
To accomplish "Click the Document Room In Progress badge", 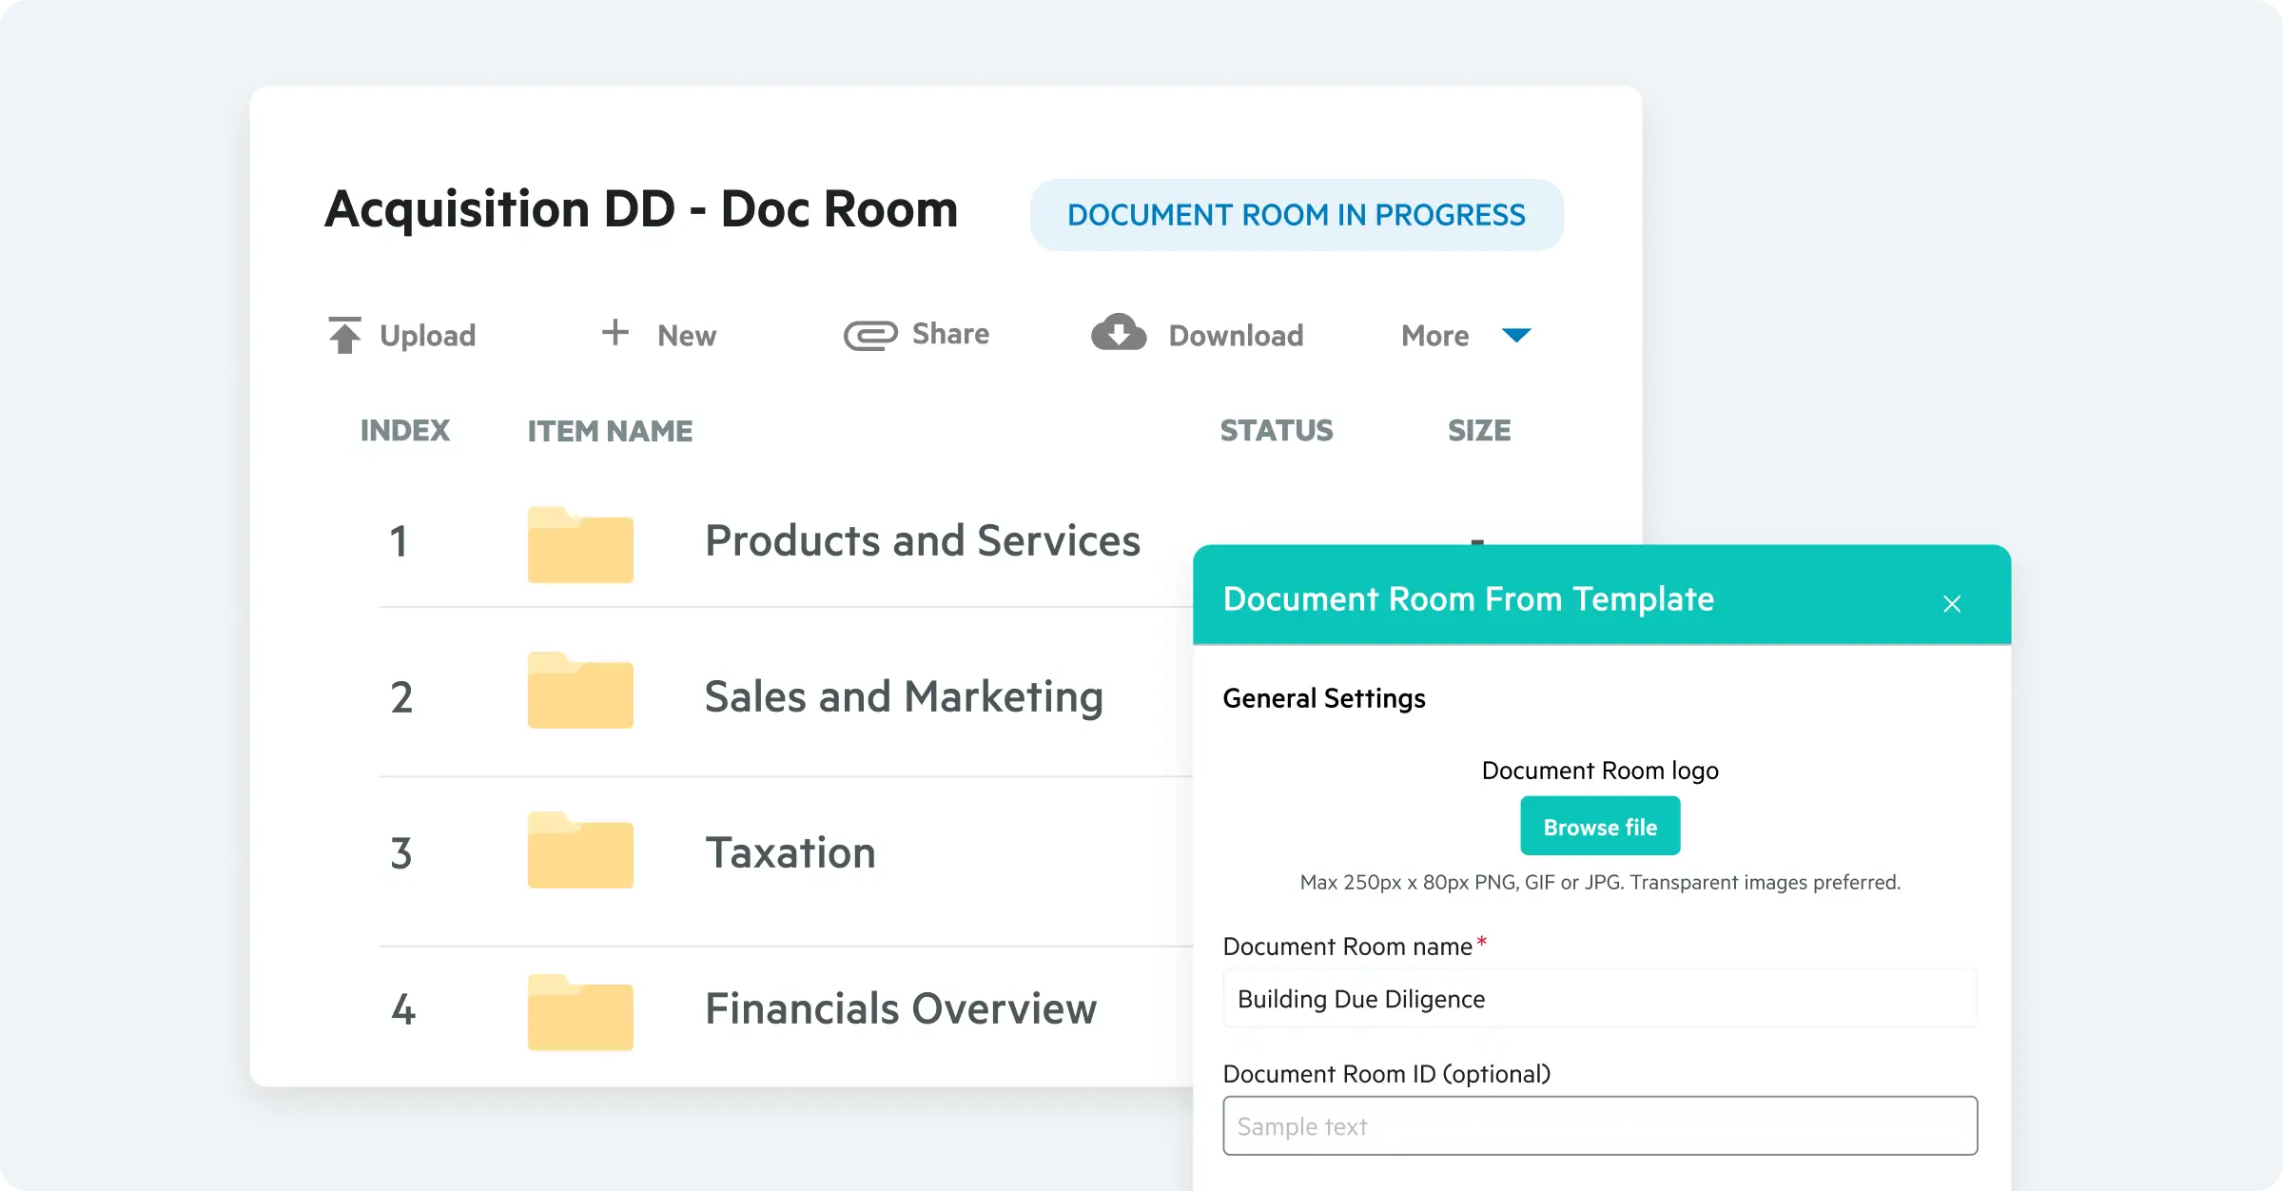I will 1297,215.
